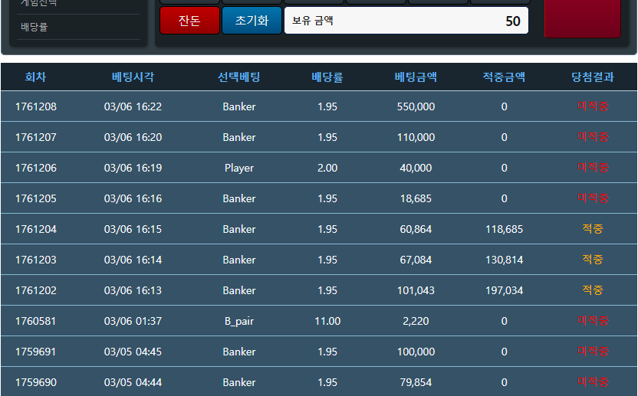Click bet amount 60,864
The width and height of the screenshot is (638, 396).
pyautogui.click(x=416, y=229)
